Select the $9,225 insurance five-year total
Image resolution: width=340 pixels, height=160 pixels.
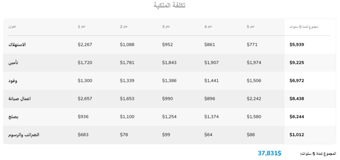click(x=297, y=63)
